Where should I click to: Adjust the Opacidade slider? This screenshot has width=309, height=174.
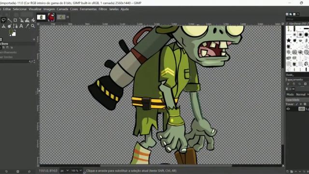(x=297, y=100)
